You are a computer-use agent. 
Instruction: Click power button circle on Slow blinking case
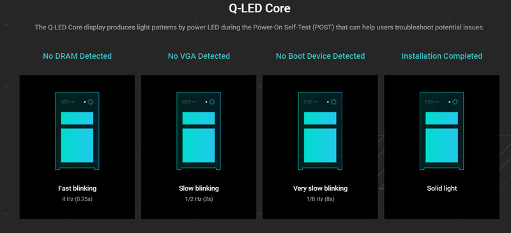[x=212, y=102]
